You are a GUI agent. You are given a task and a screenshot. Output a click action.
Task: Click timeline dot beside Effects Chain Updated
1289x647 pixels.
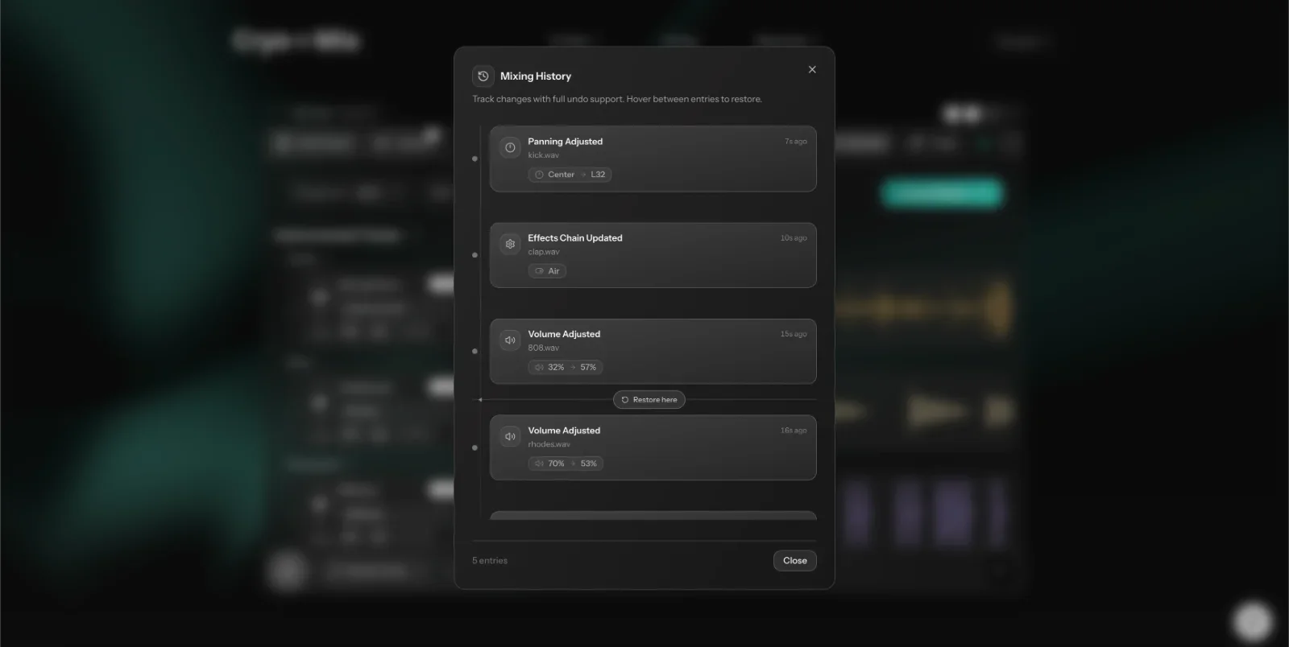475,255
